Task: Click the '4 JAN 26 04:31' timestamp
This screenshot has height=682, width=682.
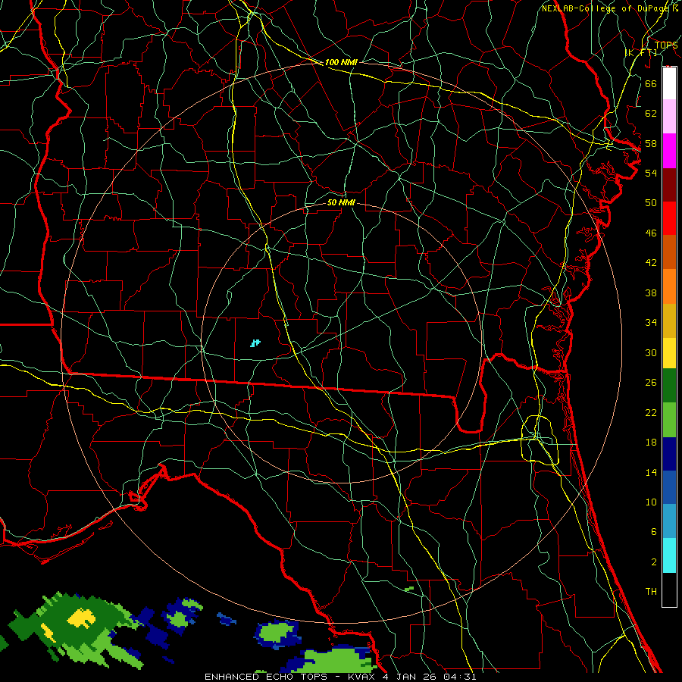Action: (x=430, y=677)
